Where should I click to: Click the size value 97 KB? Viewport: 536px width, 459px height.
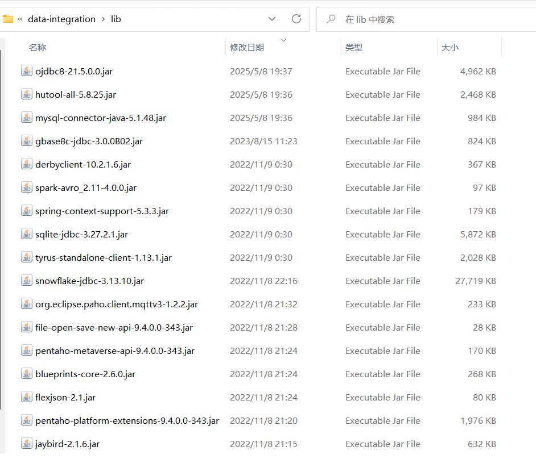(484, 187)
